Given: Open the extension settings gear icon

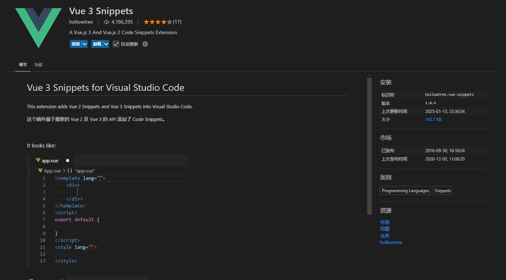Looking at the screenshot, I should [x=145, y=44].
